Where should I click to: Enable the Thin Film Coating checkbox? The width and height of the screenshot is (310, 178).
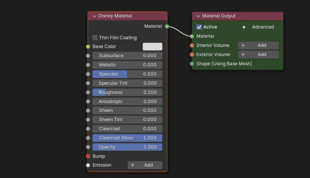[95, 38]
